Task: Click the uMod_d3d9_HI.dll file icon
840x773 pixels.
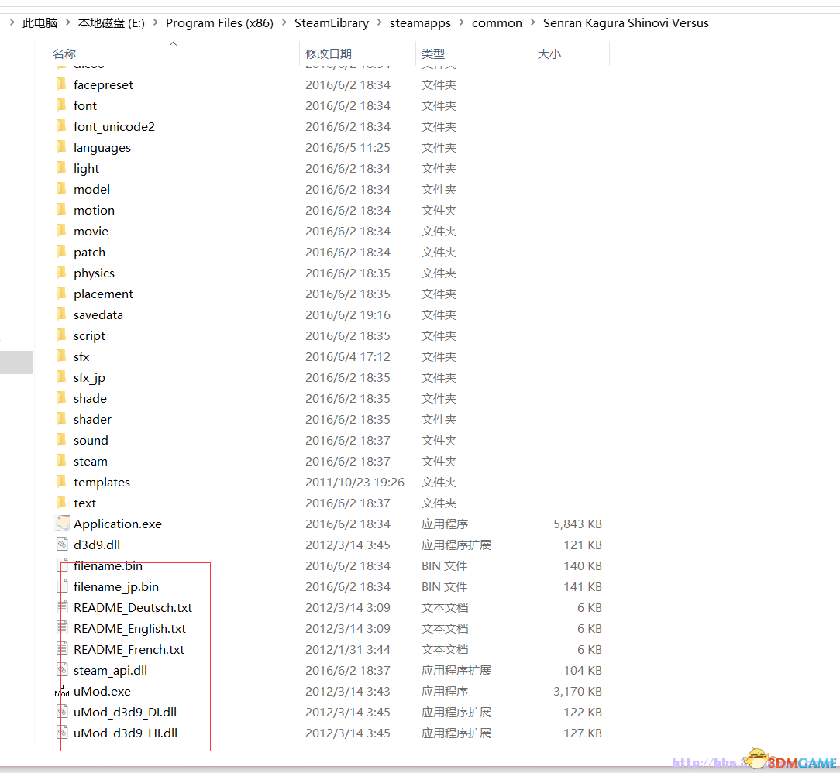Action: (62, 732)
